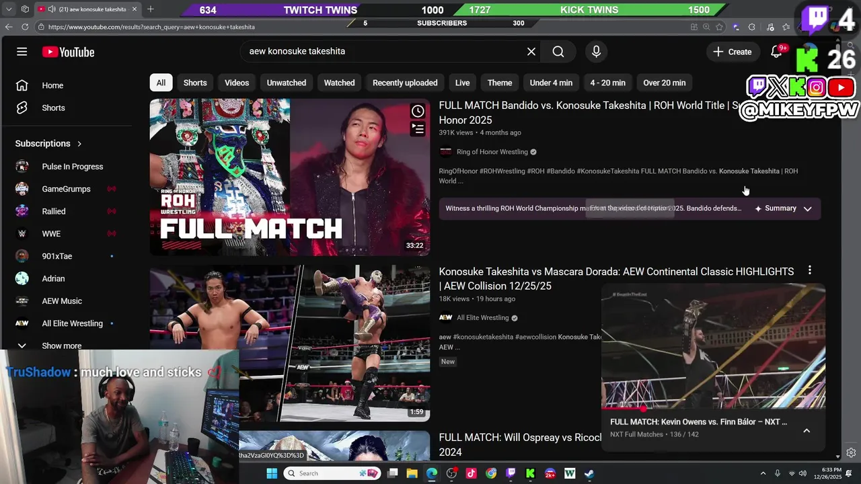Screen dimensions: 861x484
Task: Open File Explorer from the taskbar
Action: [x=412, y=473]
